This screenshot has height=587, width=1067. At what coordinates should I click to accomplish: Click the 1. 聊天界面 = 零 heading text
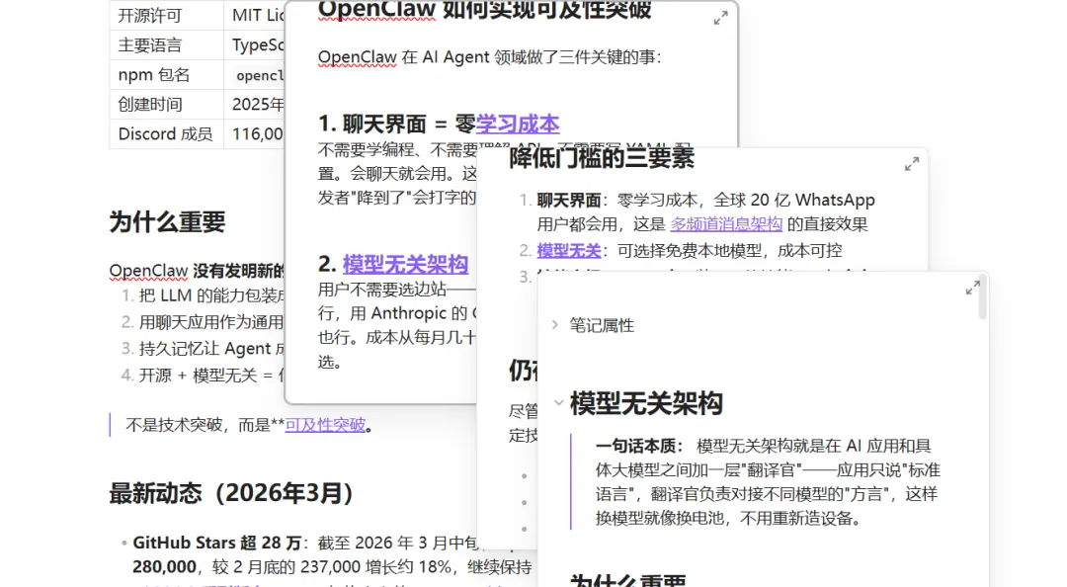point(397,124)
